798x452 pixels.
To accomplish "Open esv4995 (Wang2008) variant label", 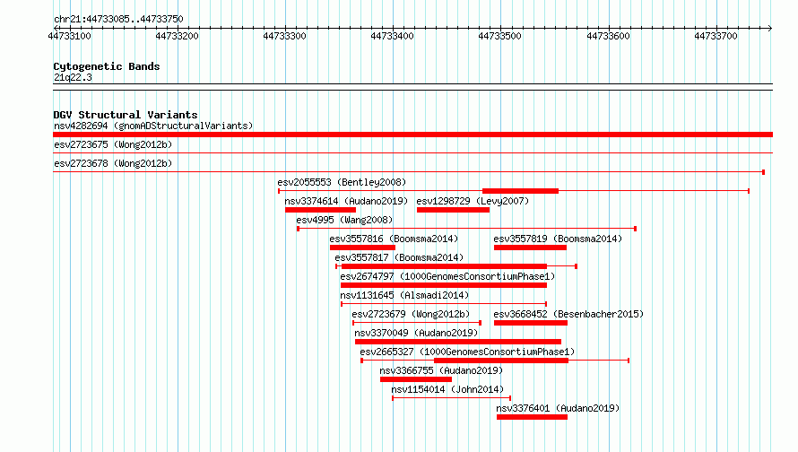I will point(344,220).
